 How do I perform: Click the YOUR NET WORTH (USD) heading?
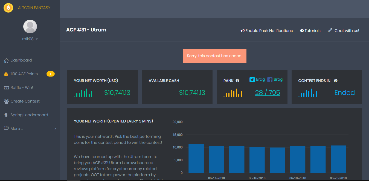pyautogui.click(x=96, y=81)
